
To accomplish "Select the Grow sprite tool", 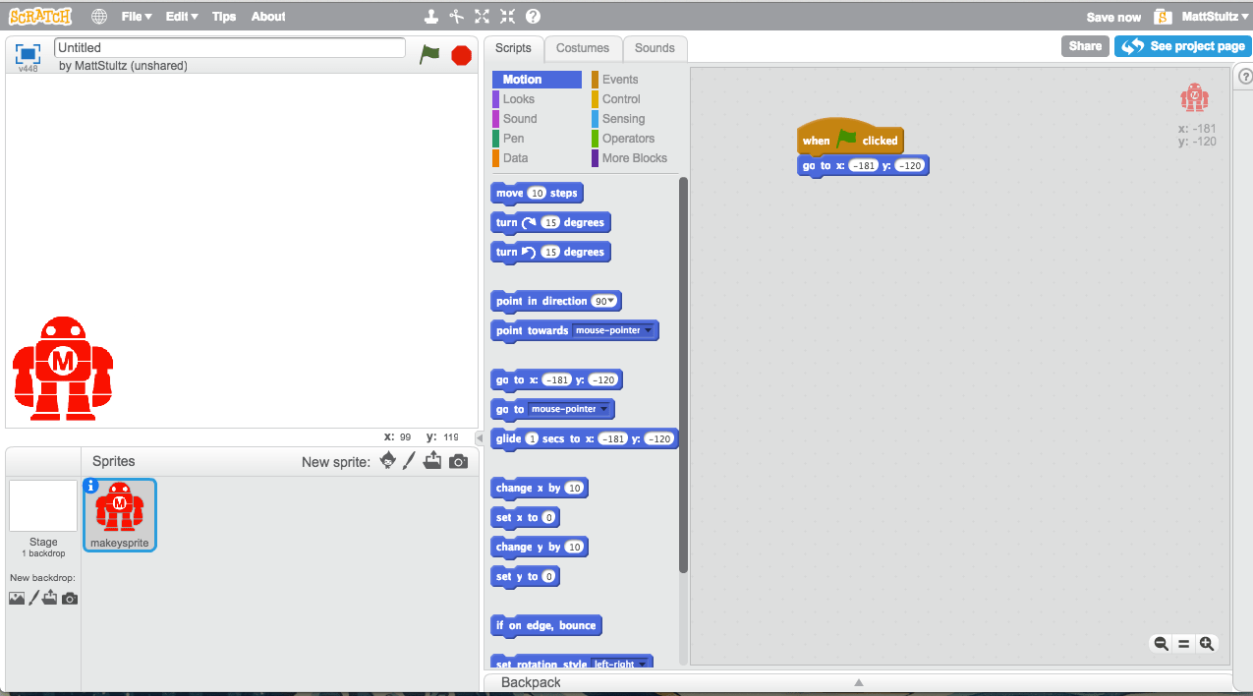I will tap(482, 17).
